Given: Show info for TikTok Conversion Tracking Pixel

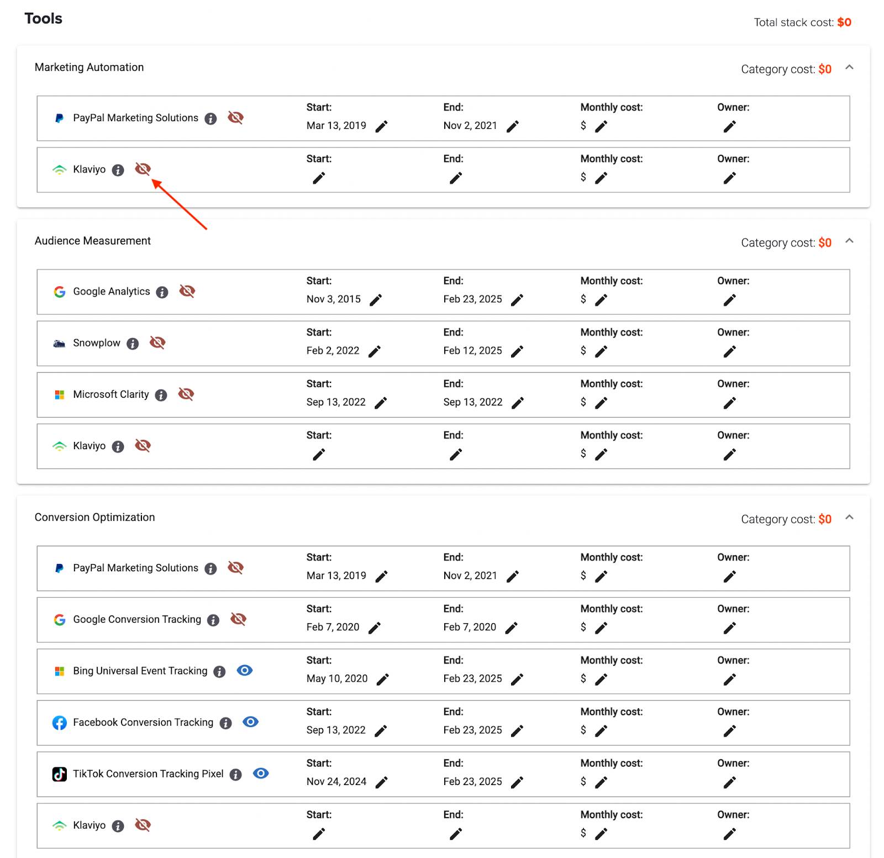Looking at the screenshot, I should pos(236,775).
